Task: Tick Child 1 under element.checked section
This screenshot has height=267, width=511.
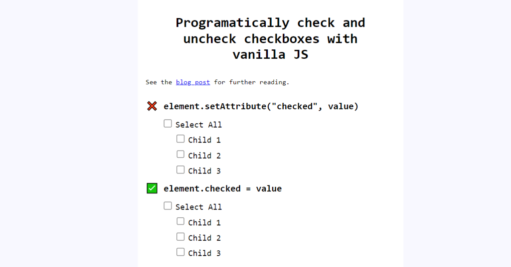Action: coord(181,222)
